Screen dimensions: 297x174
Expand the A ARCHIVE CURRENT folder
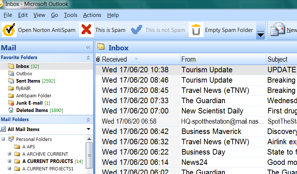click(x=9, y=154)
